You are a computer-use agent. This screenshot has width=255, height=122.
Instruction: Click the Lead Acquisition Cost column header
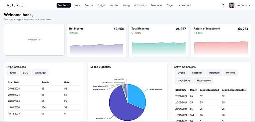coord(234,90)
